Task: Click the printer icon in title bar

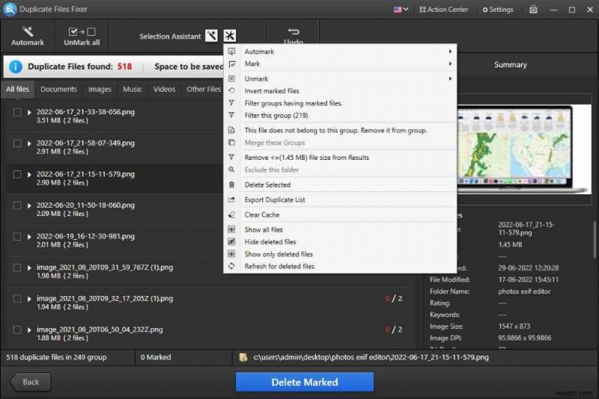Action: [533, 10]
